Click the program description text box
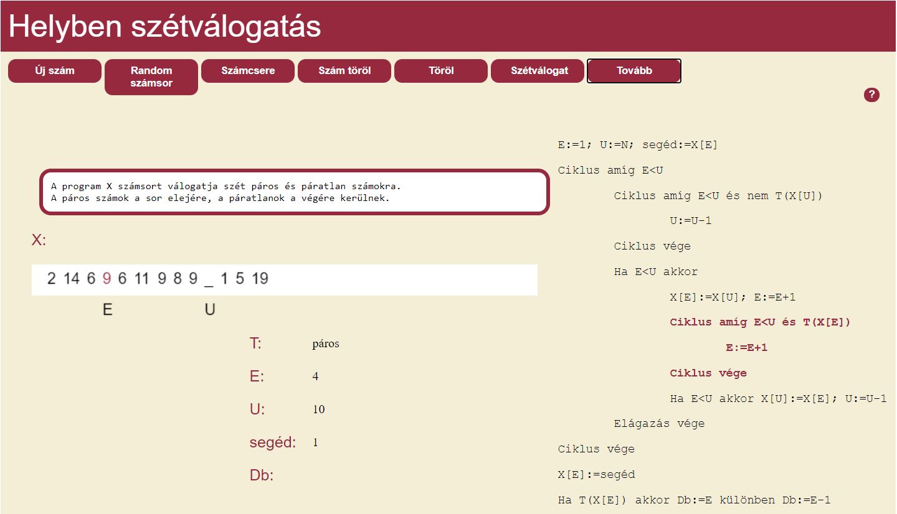Image resolution: width=897 pixels, height=514 pixels. [294, 192]
